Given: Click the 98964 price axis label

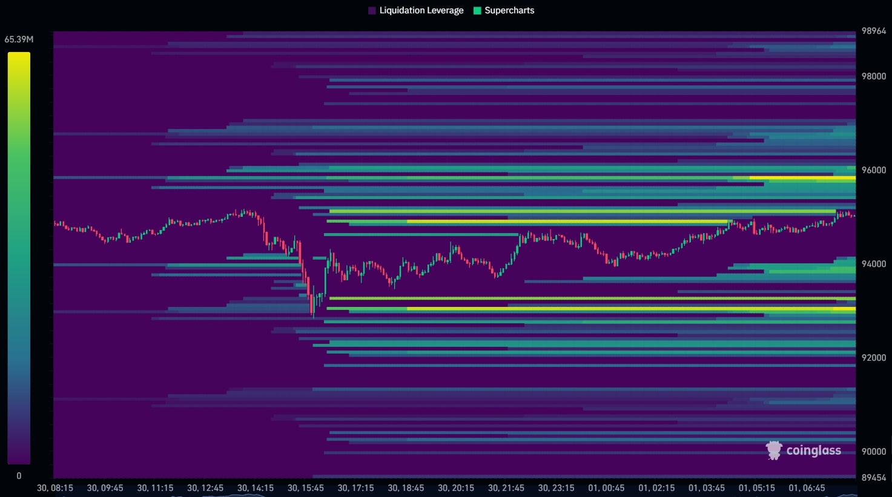Looking at the screenshot, I should 874,31.
